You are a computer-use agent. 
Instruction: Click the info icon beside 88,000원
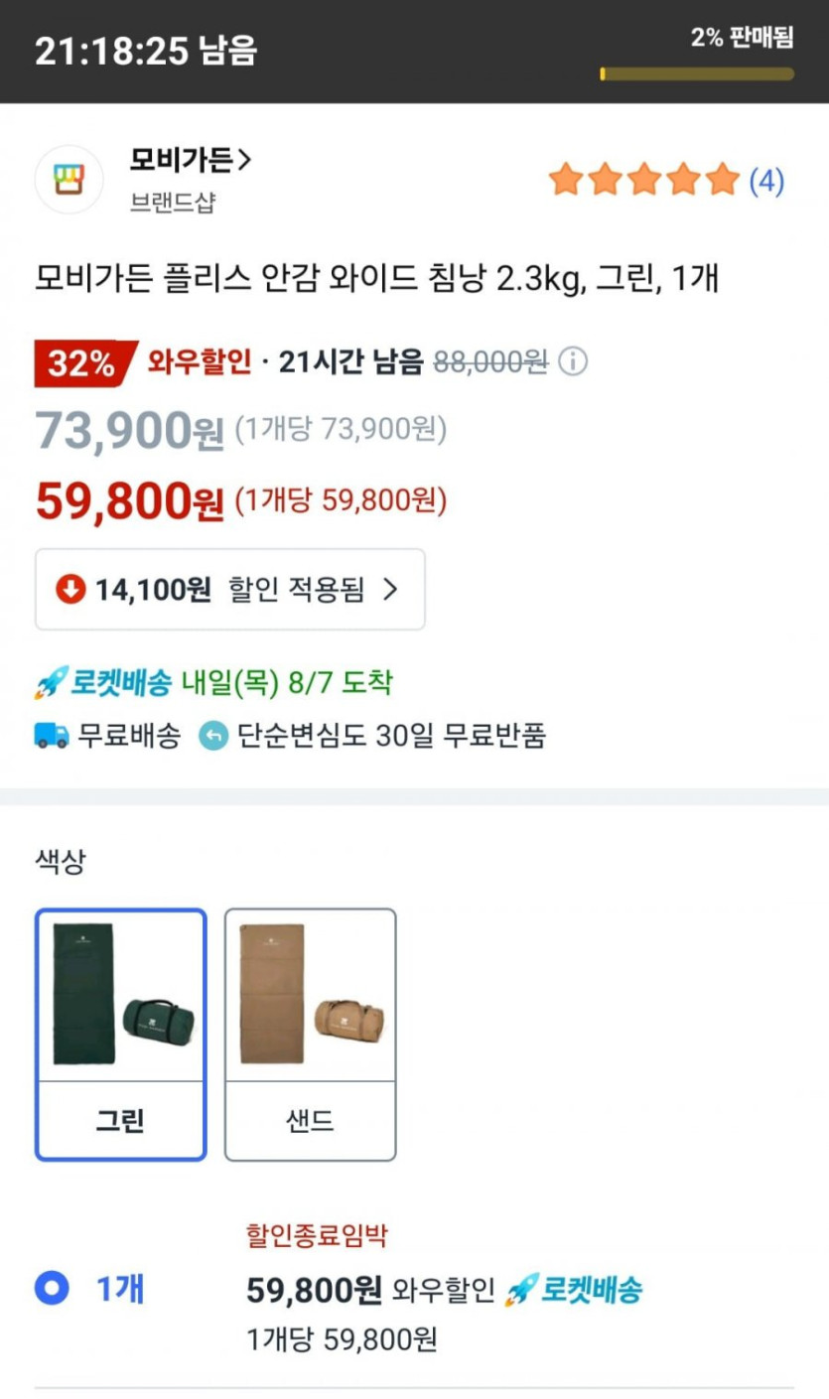573,362
